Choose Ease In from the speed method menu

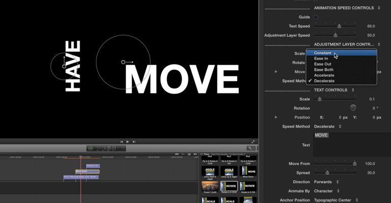(341, 58)
